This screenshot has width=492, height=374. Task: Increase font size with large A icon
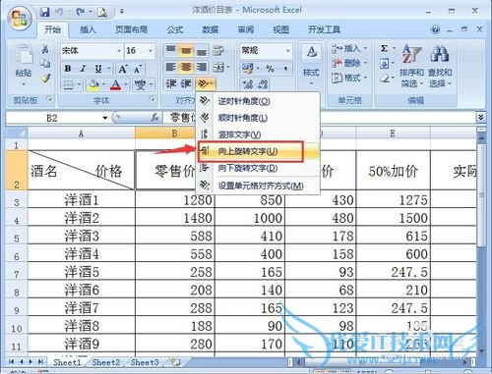coord(123,69)
